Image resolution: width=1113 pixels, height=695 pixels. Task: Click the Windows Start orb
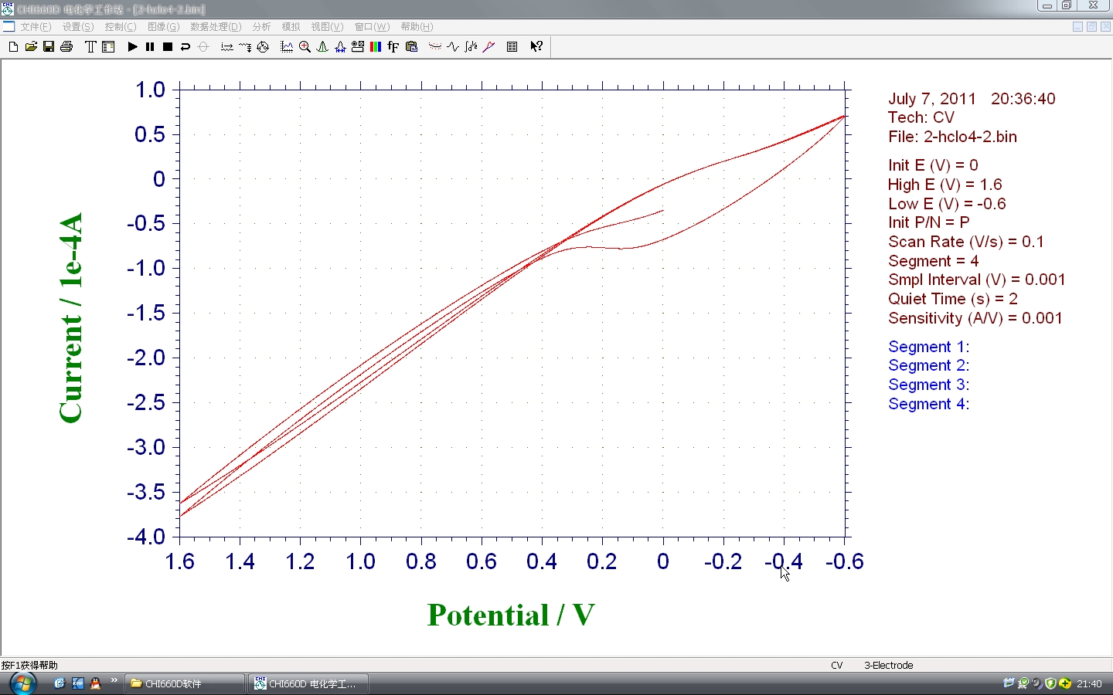tap(22, 683)
